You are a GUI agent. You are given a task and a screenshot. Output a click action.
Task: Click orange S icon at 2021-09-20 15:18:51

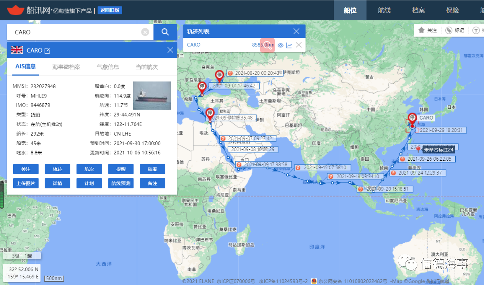361,189
